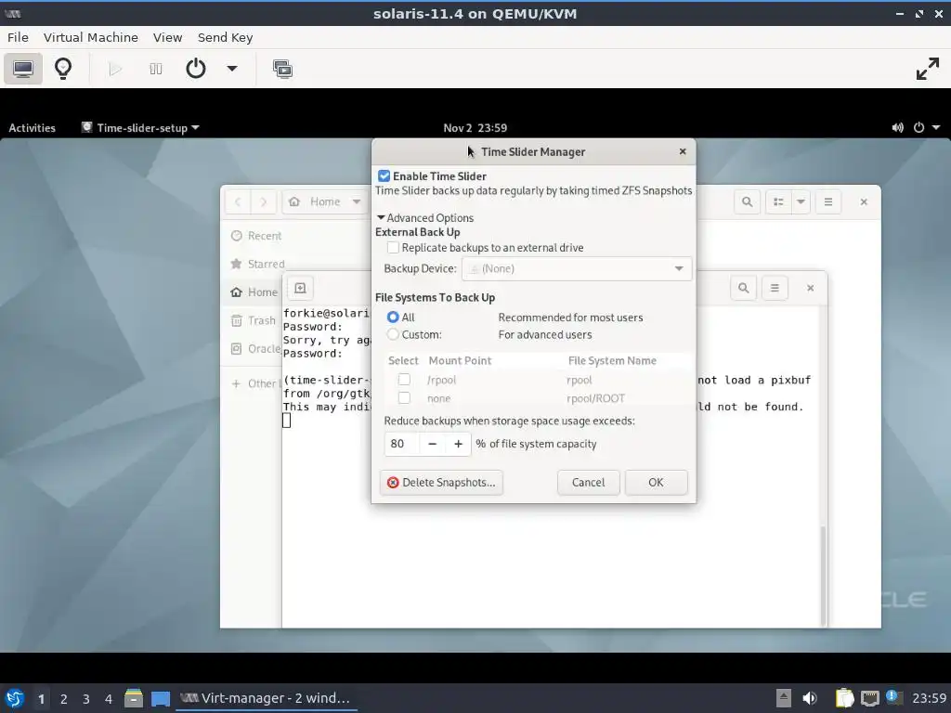The width and height of the screenshot is (951, 713).
Task: Select the All file systems radio button
Action: [x=393, y=318]
